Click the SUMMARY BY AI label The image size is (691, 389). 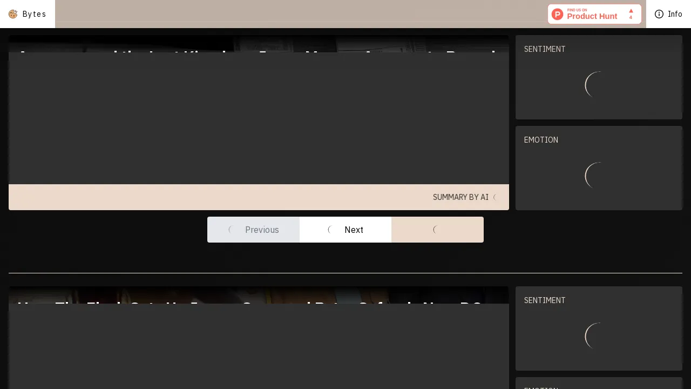[x=460, y=197]
